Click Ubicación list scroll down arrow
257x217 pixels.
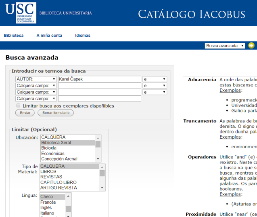tap(98, 159)
